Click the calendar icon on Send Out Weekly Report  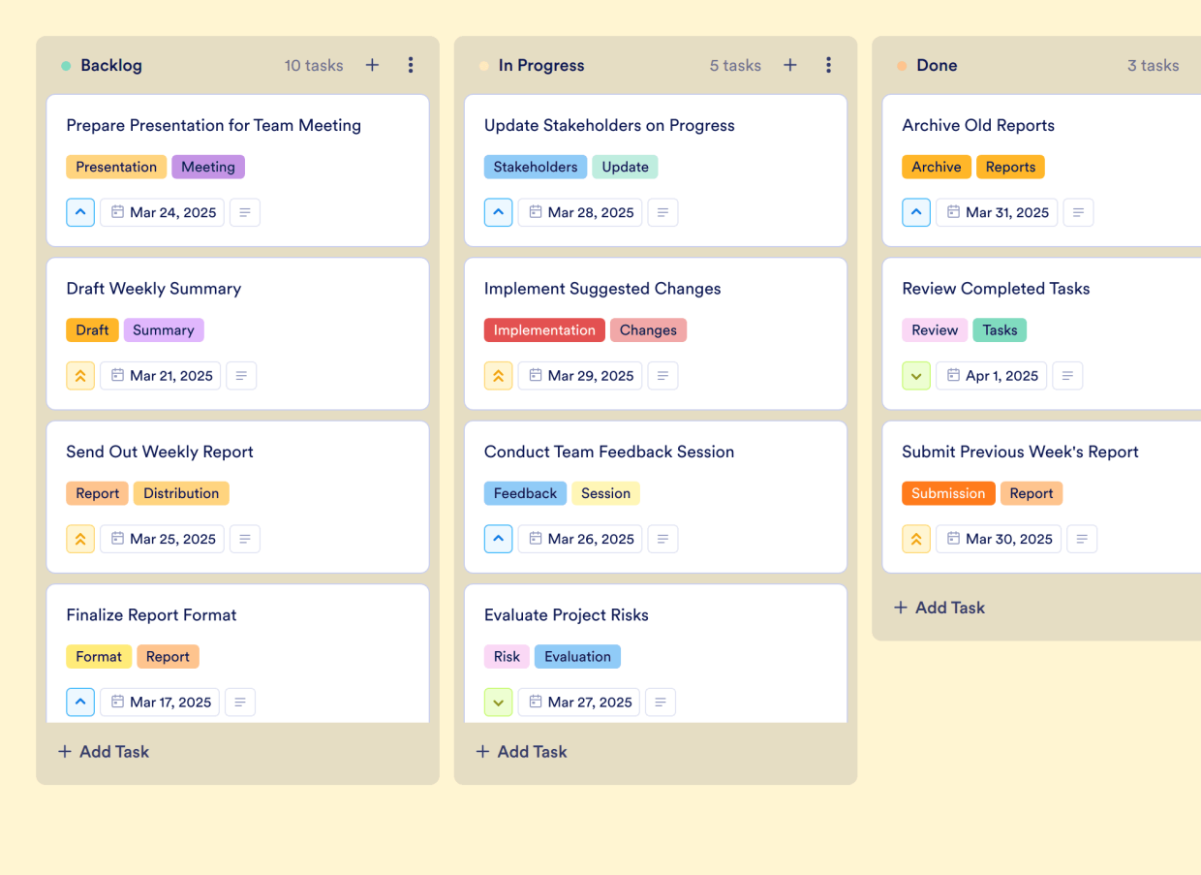(x=162, y=539)
